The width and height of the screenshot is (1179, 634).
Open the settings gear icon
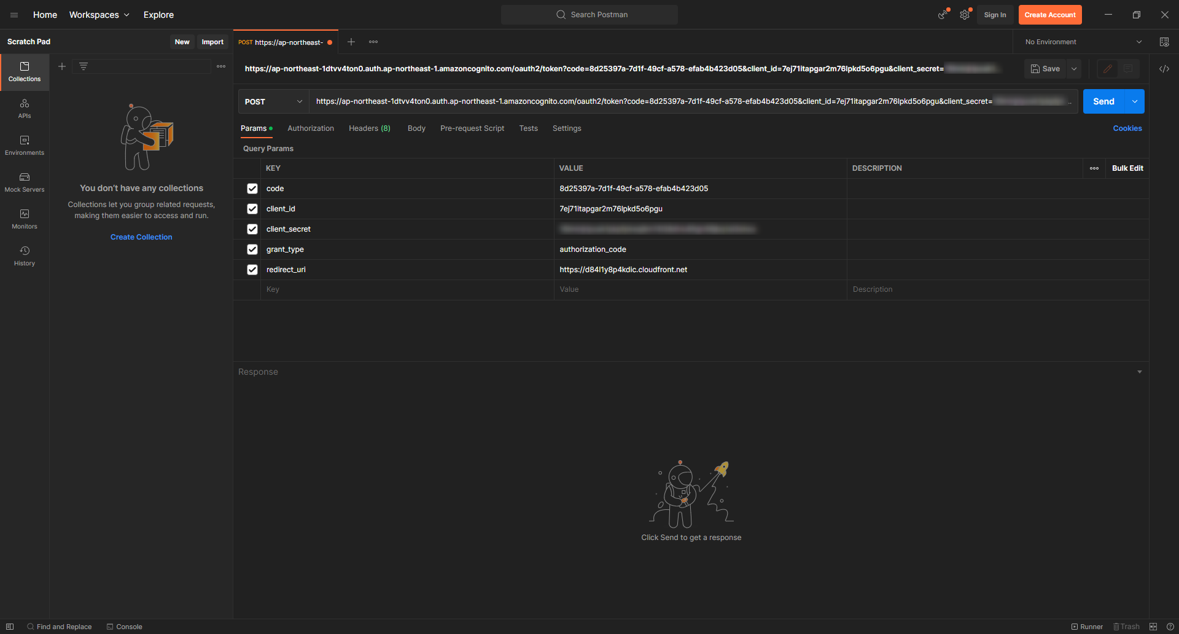[965, 15]
